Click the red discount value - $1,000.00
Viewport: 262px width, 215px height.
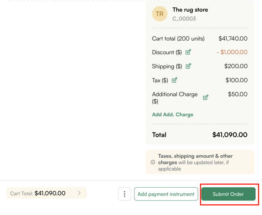[232, 52]
